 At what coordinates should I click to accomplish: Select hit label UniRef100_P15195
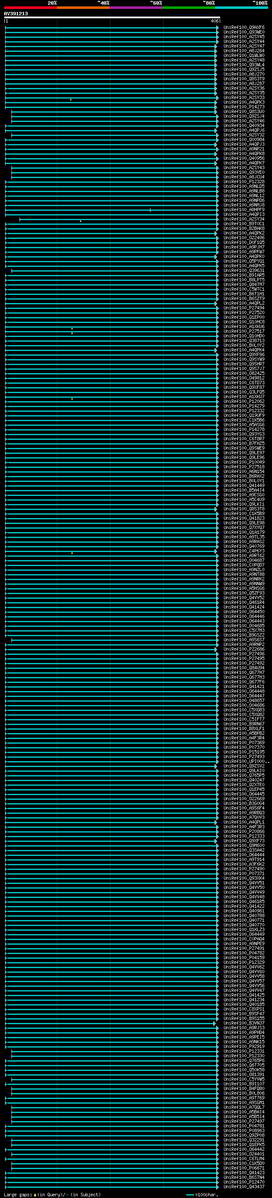(244, 752)
